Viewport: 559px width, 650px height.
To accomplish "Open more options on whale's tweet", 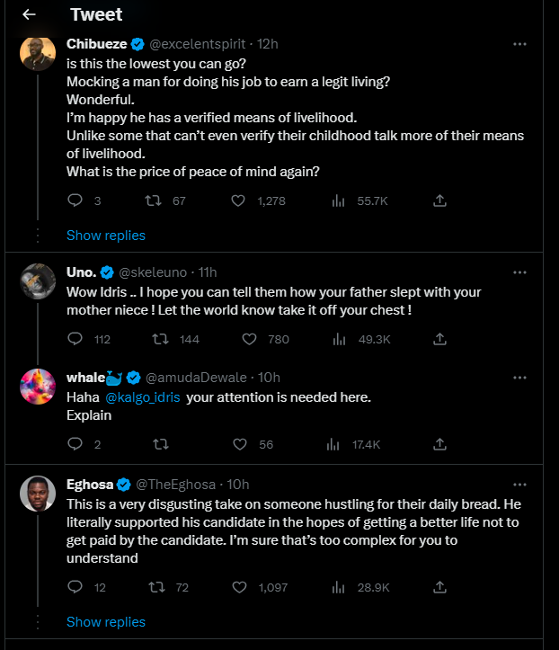I will pyautogui.click(x=519, y=376).
